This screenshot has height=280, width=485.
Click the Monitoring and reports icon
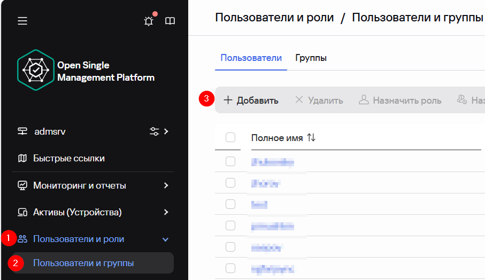tap(22, 185)
